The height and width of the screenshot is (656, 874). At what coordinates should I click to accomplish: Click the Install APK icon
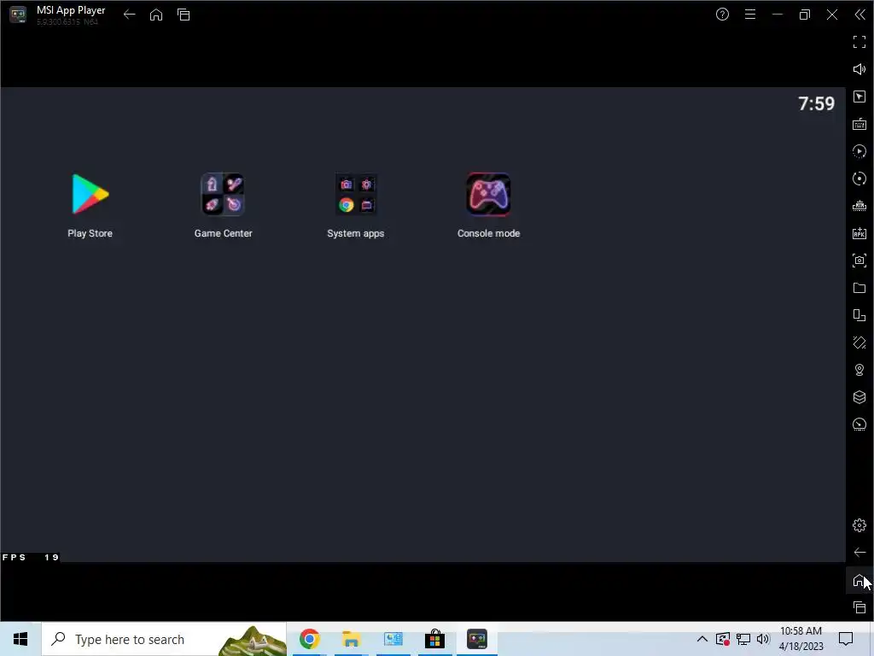click(859, 233)
